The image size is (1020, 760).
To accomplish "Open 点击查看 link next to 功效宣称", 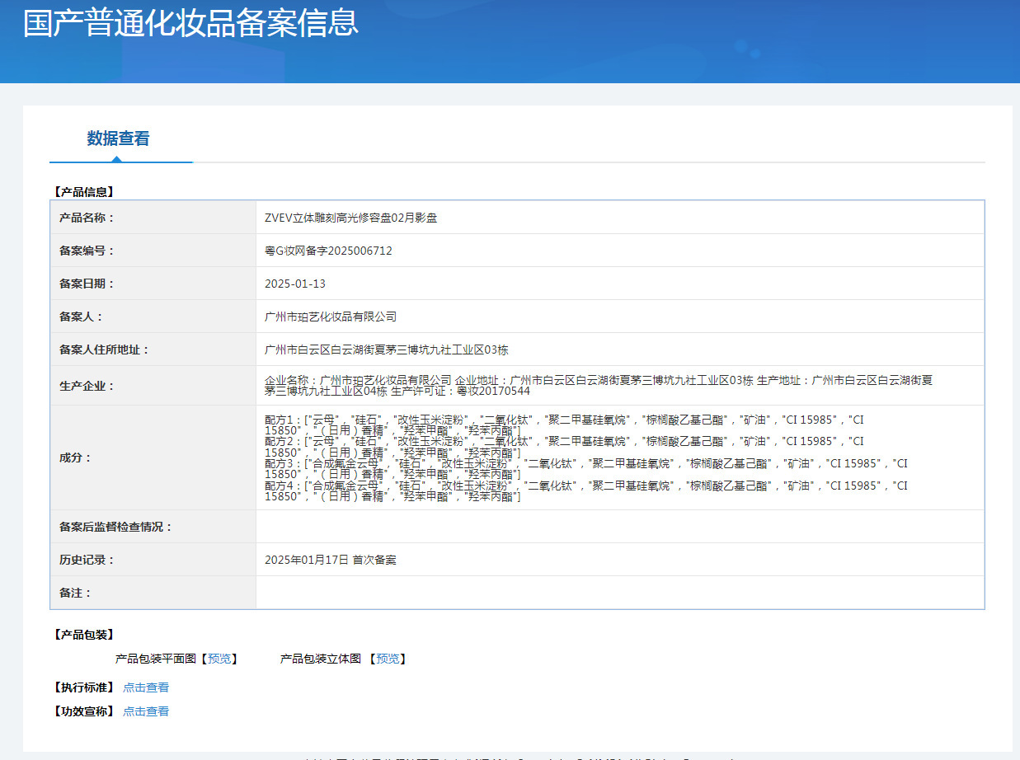I will 146,711.
